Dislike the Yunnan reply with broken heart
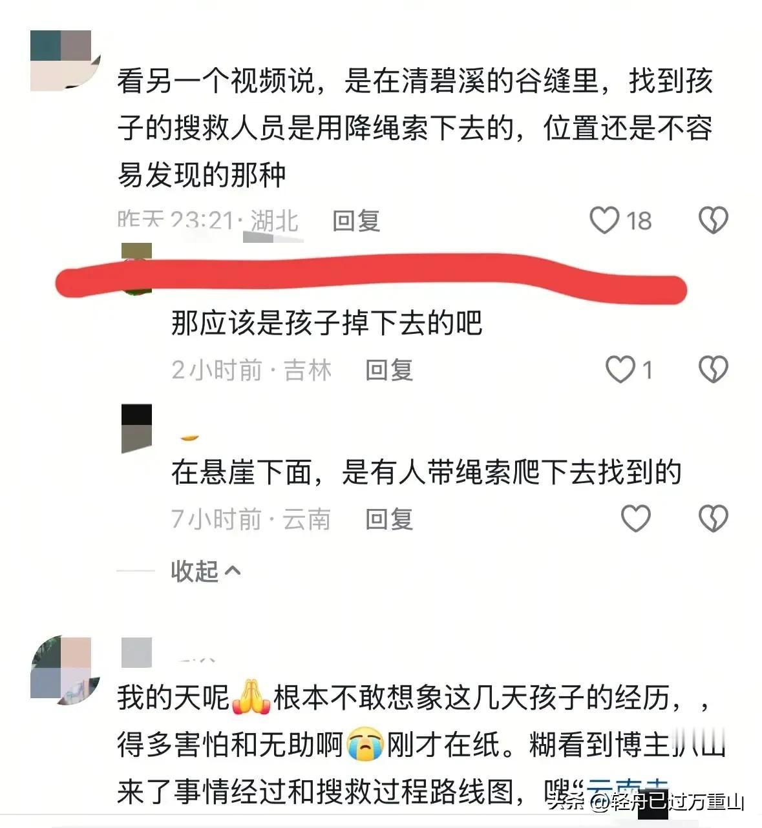The image size is (762, 828). 714,519
